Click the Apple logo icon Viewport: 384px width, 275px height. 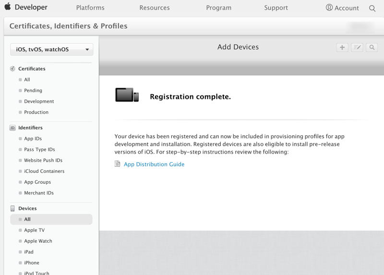[x=8, y=7]
